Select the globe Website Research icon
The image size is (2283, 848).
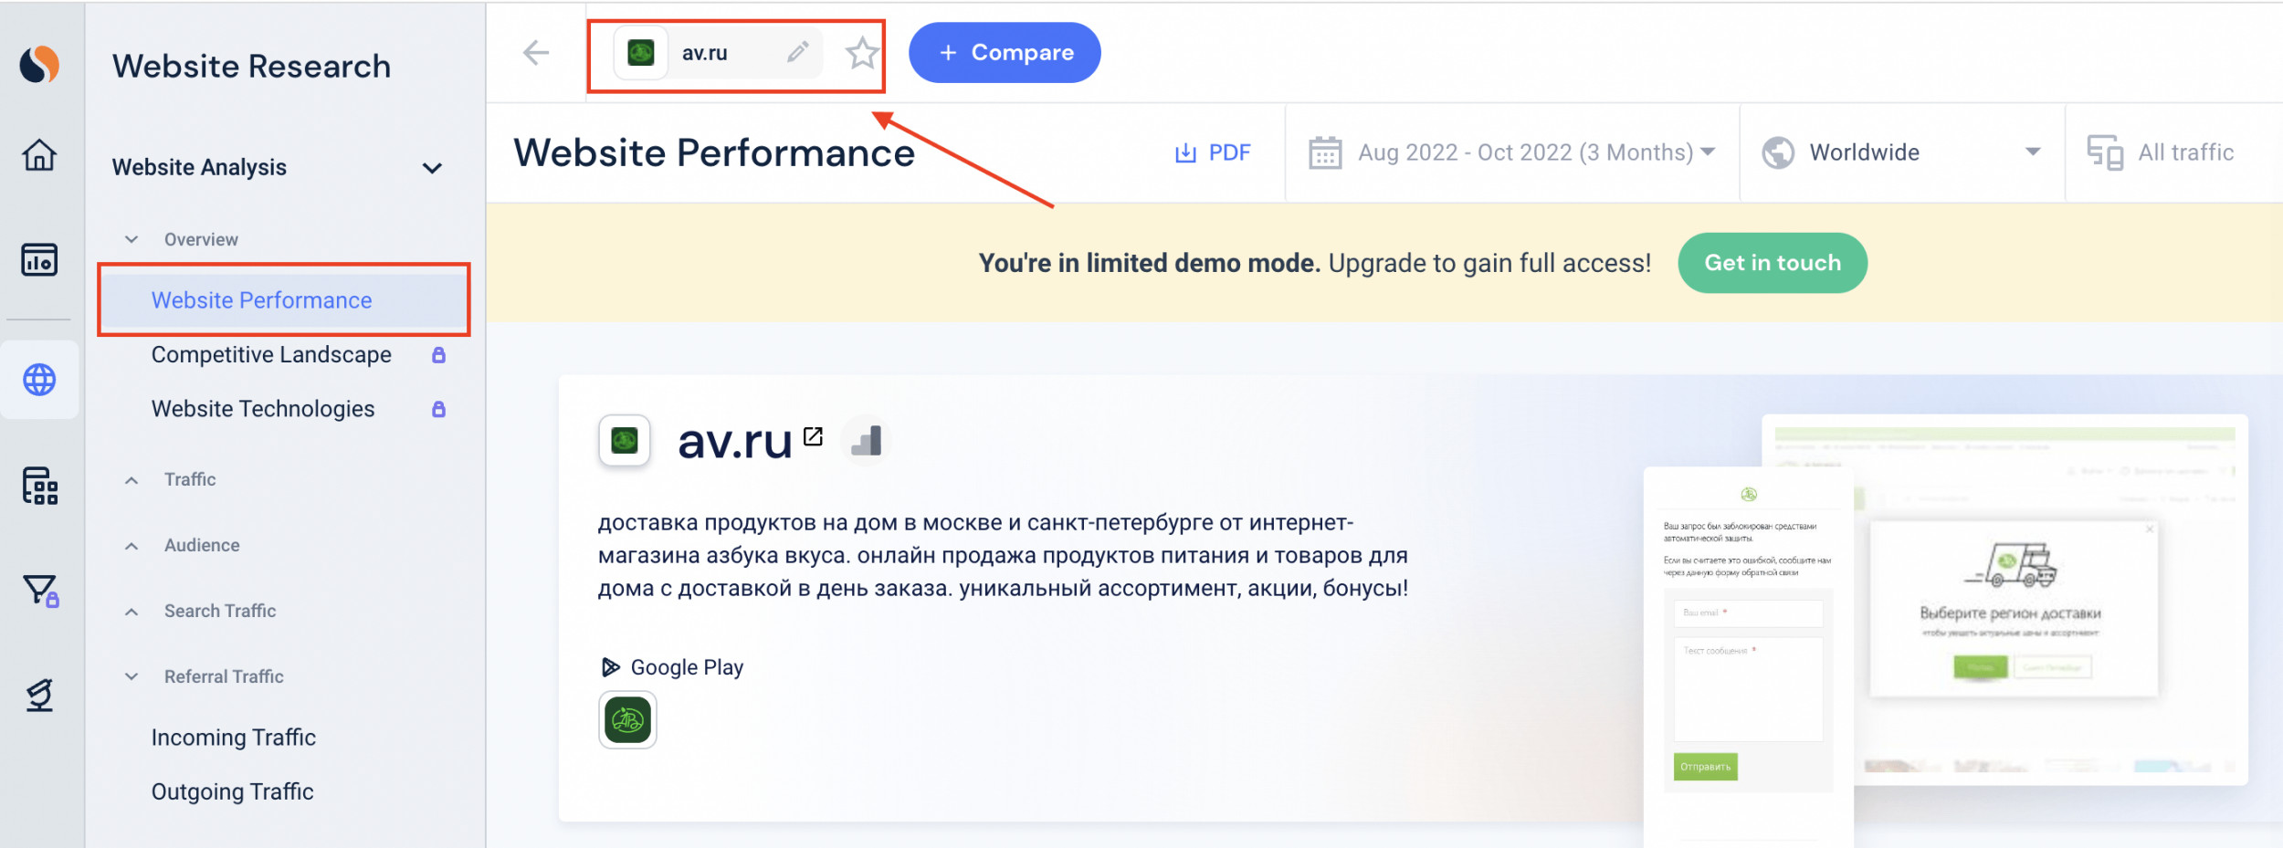[39, 380]
